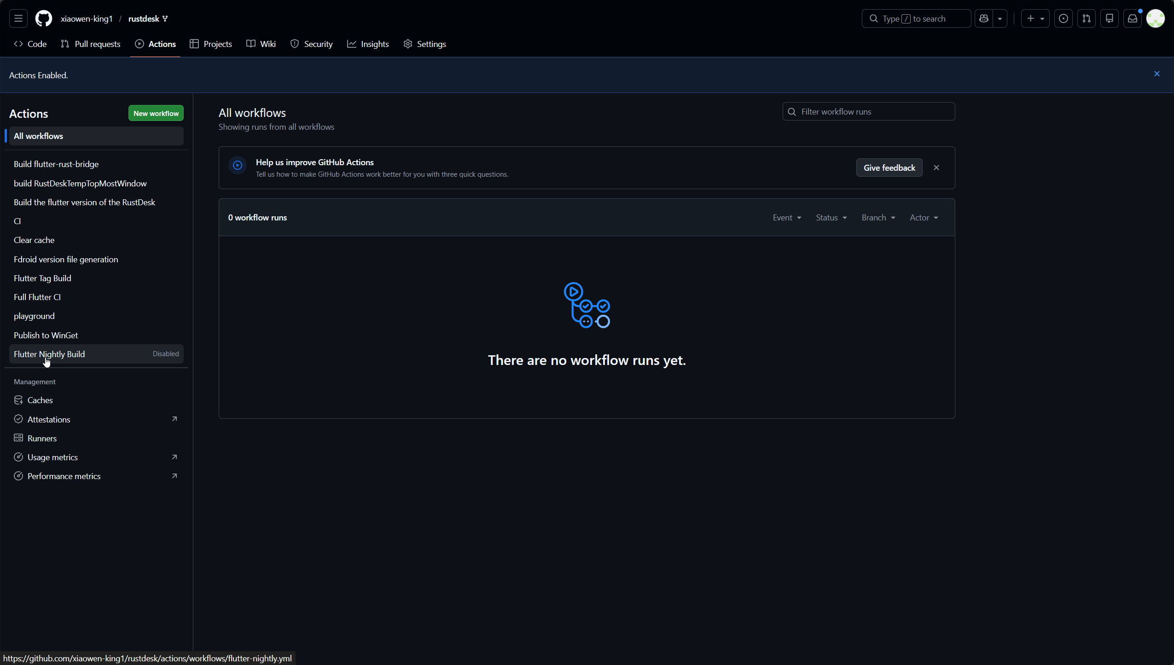Expand the Status filter dropdown
Viewport: 1174px width, 665px height.
coord(831,218)
